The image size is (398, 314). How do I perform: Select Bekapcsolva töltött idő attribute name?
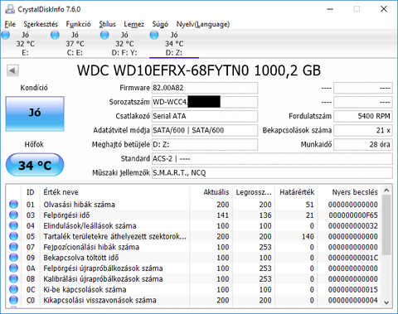click(x=81, y=258)
